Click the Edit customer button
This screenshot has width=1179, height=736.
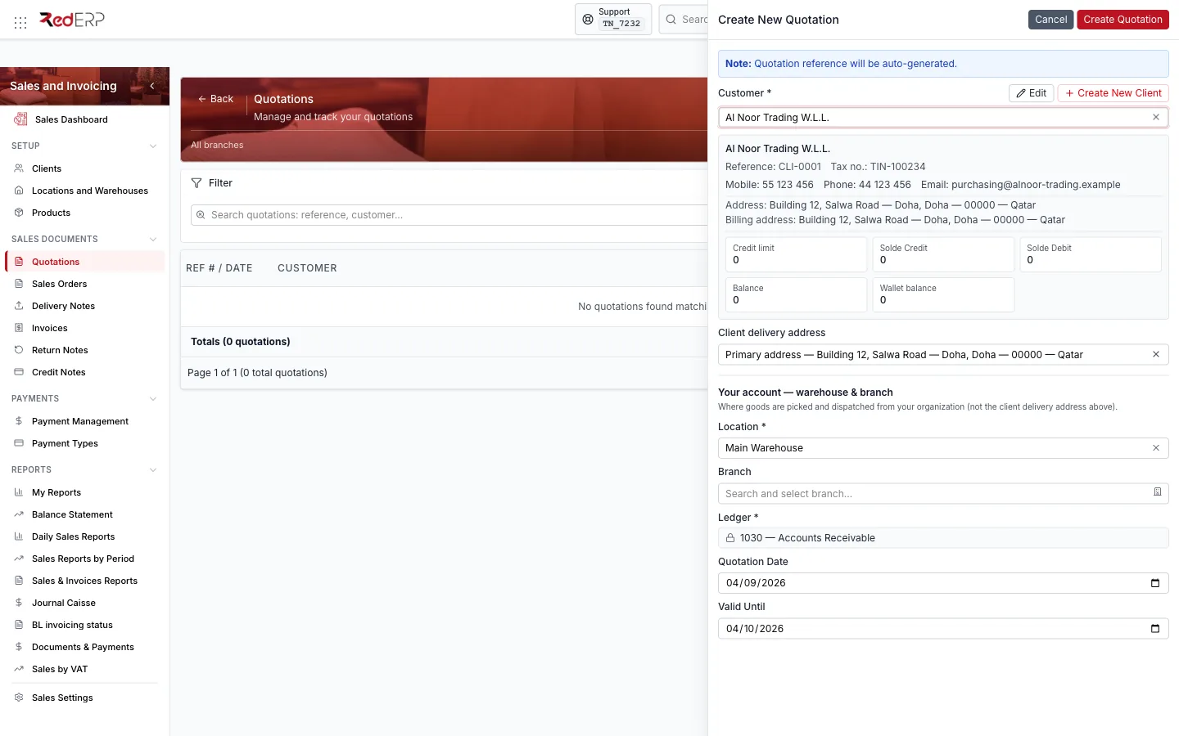1032,93
